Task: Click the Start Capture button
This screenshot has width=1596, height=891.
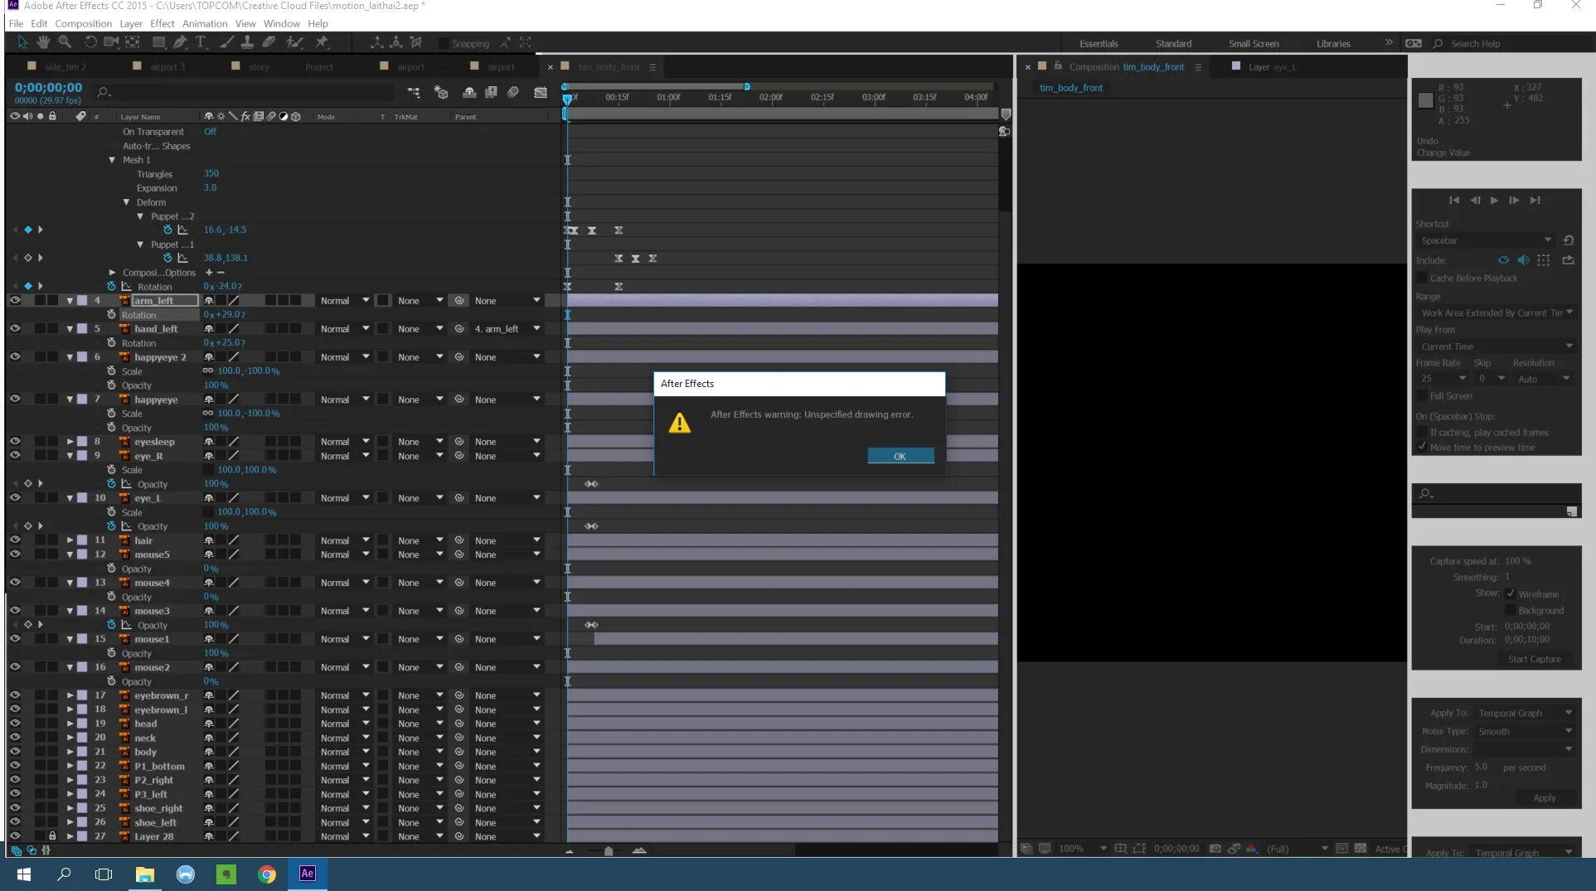Action: point(1535,659)
